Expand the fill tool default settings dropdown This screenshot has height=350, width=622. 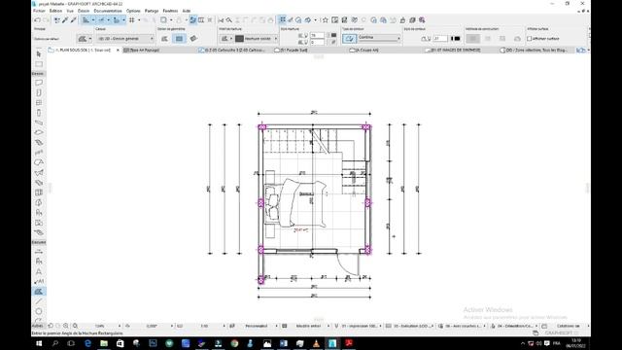tap(85, 39)
